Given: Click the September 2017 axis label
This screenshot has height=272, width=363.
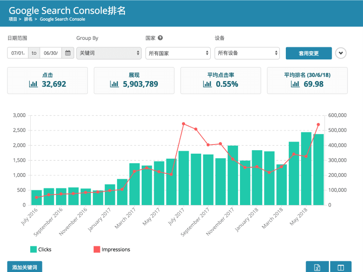Looking at the screenshot, I should (195, 222).
